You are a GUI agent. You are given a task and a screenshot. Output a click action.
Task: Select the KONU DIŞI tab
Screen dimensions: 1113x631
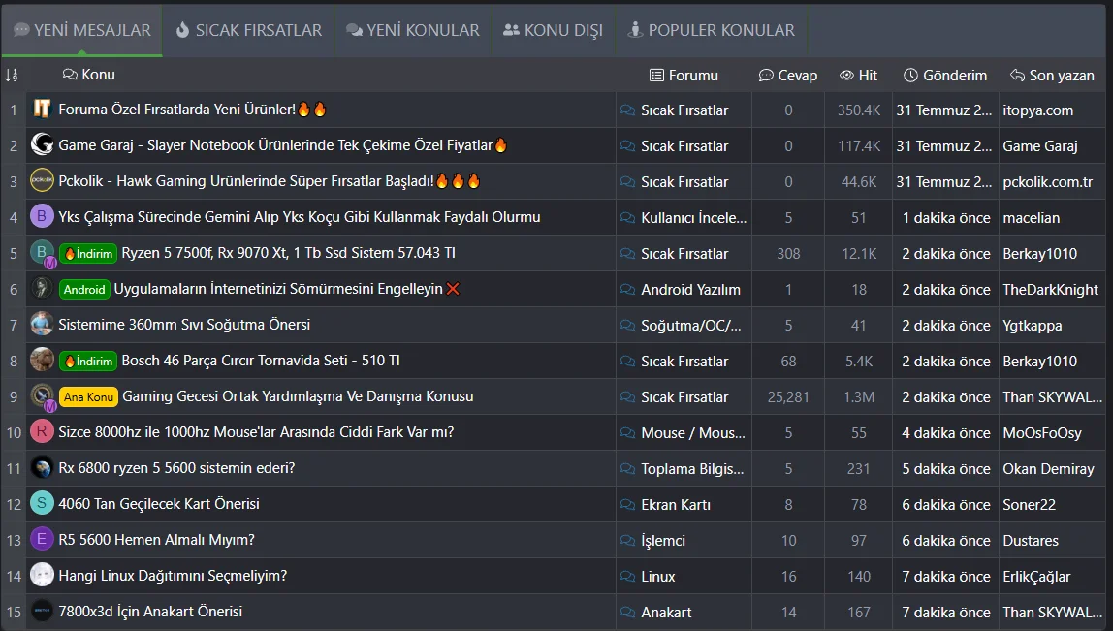click(x=553, y=30)
